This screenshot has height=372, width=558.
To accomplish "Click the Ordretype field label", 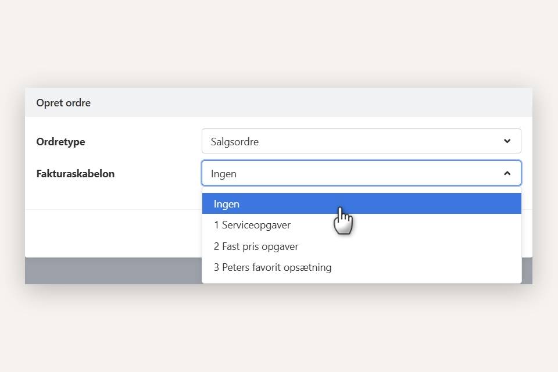I will [x=60, y=142].
